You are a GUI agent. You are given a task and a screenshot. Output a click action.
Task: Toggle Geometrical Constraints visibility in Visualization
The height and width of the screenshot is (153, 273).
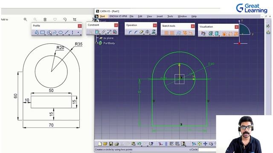pyautogui.click(x=236, y=34)
